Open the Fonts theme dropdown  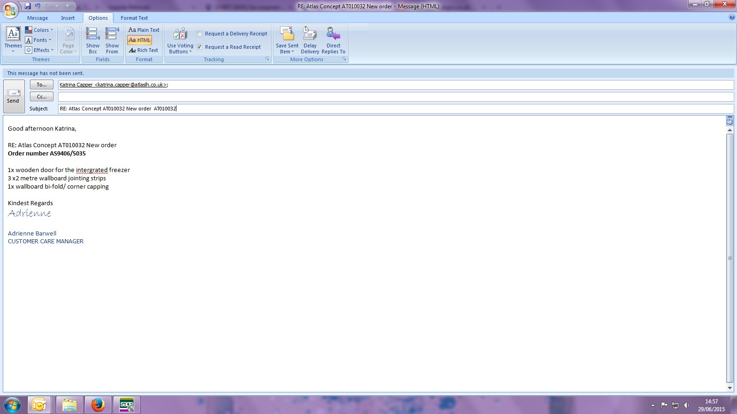(39, 40)
